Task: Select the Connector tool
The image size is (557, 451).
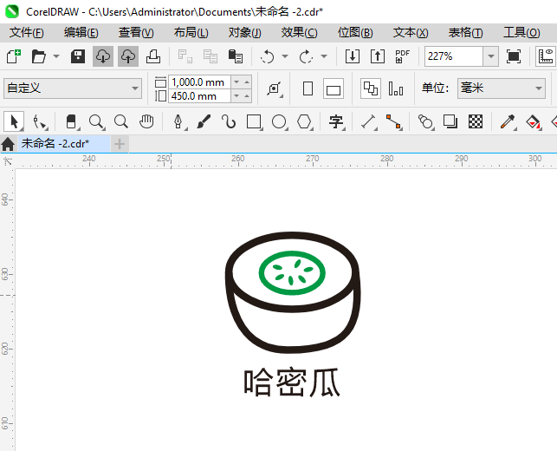Action: click(393, 121)
